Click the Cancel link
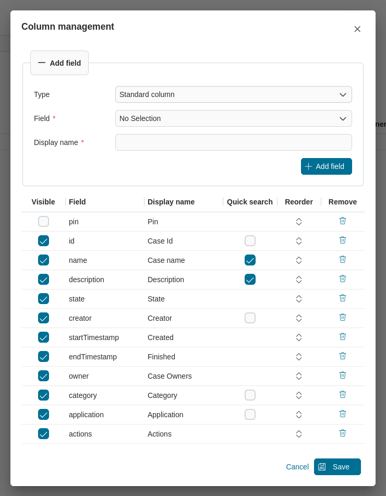The image size is (386, 496). click(x=297, y=467)
